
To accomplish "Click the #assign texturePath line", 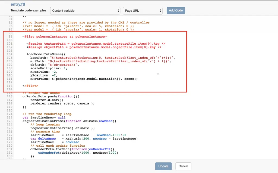I will 96,44.
